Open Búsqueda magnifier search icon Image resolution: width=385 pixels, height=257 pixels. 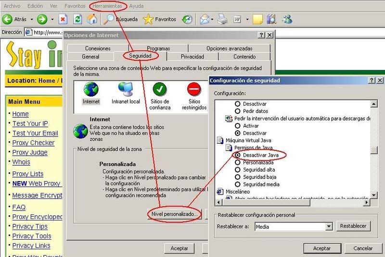click(x=110, y=20)
